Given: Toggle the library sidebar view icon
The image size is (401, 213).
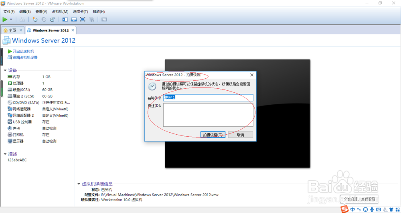Looking at the screenshot, I should tap(65, 19).
